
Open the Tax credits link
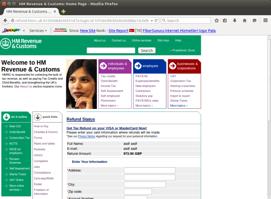pos(108,76)
